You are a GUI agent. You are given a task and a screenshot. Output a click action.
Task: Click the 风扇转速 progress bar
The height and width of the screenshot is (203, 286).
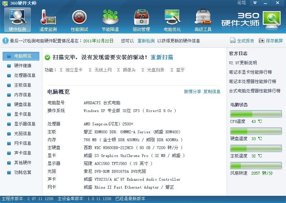256,166
